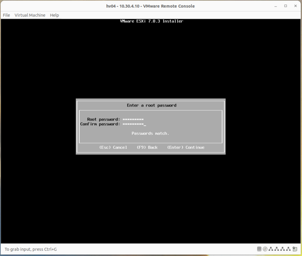Image resolution: width=302 pixels, height=256 pixels.
Task: Minimize the VMware Remote Console window
Action: point(275,6)
